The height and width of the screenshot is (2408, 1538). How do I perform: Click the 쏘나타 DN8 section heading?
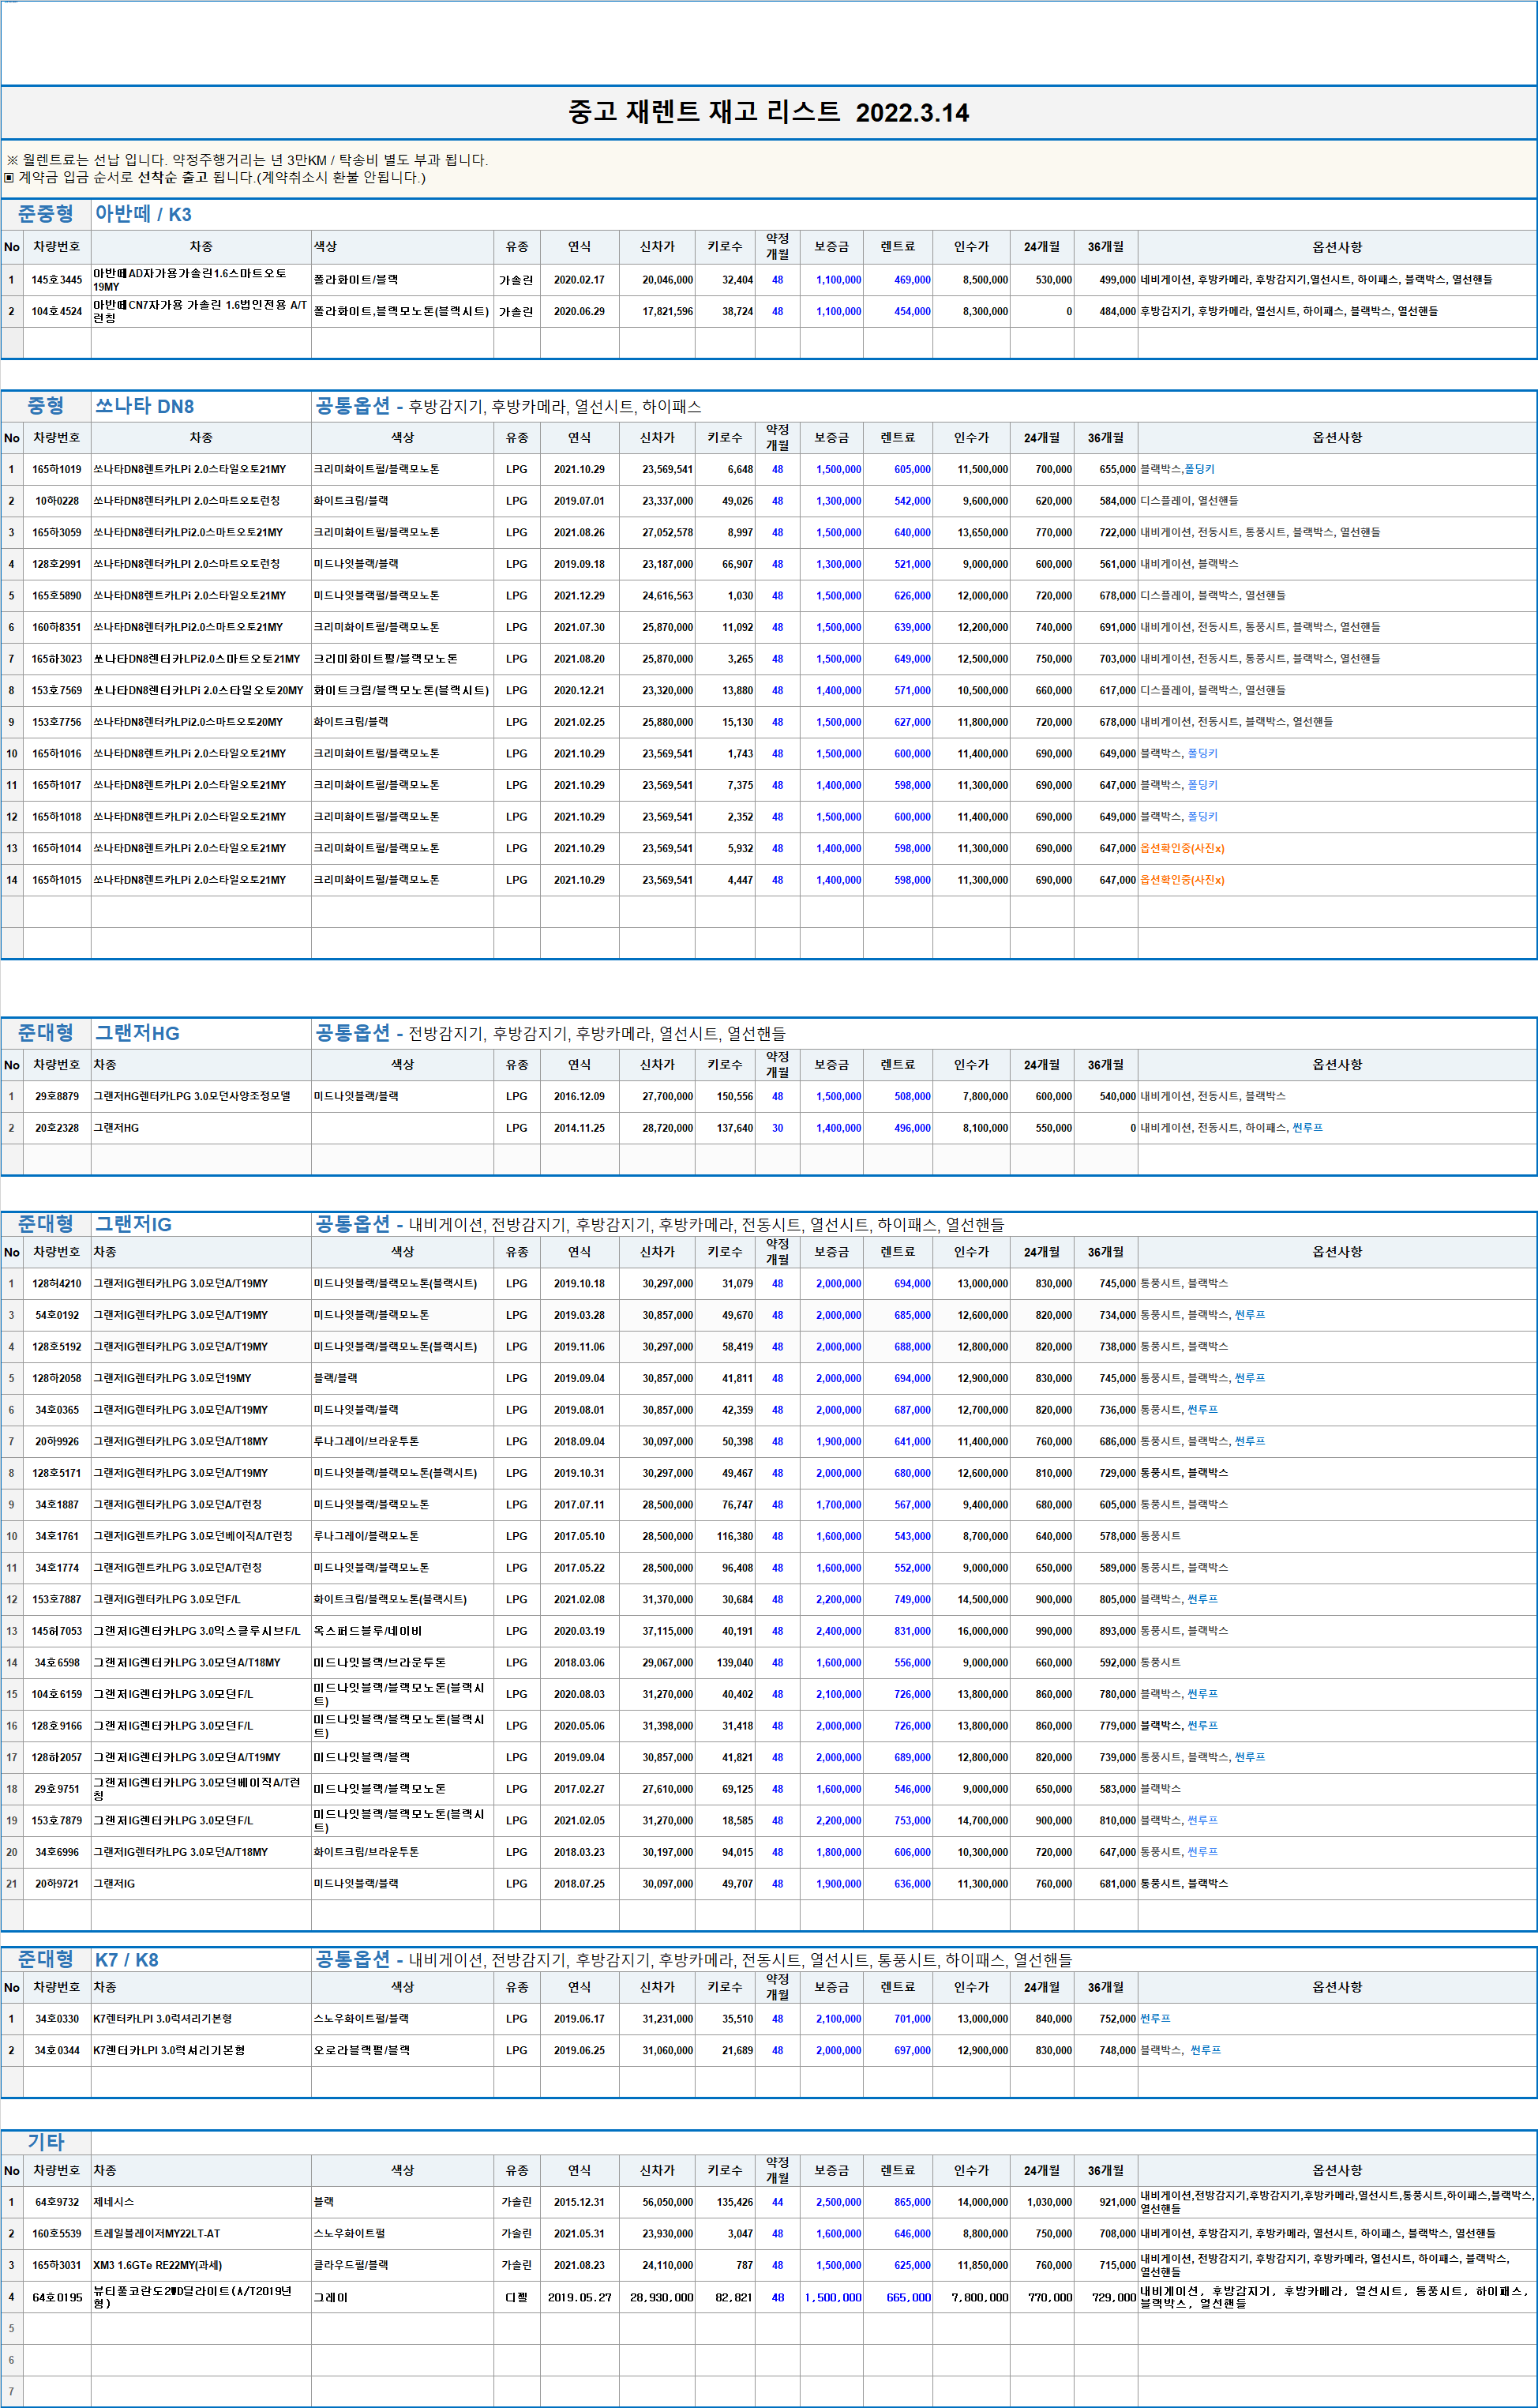(144, 406)
